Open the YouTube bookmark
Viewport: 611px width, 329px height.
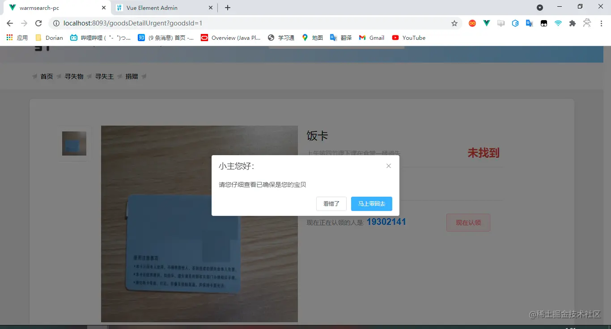click(409, 38)
